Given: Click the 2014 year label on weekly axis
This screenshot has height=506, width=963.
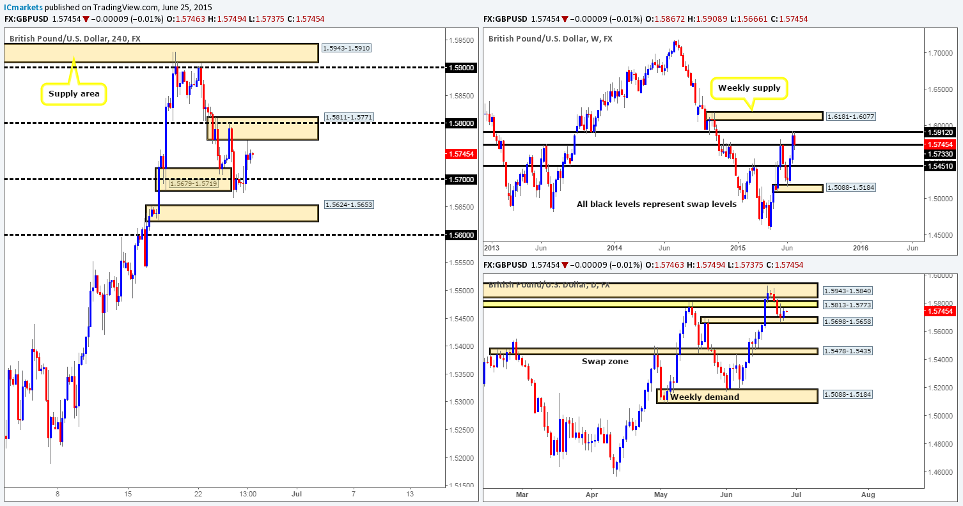Looking at the screenshot, I should click(x=615, y=248).
